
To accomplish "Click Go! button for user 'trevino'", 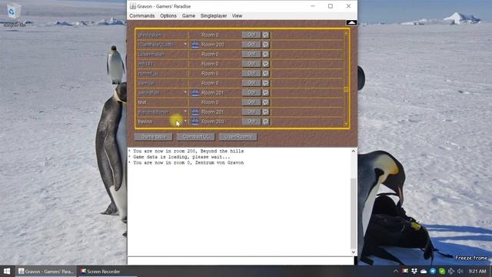I will [x=251, y=122].
